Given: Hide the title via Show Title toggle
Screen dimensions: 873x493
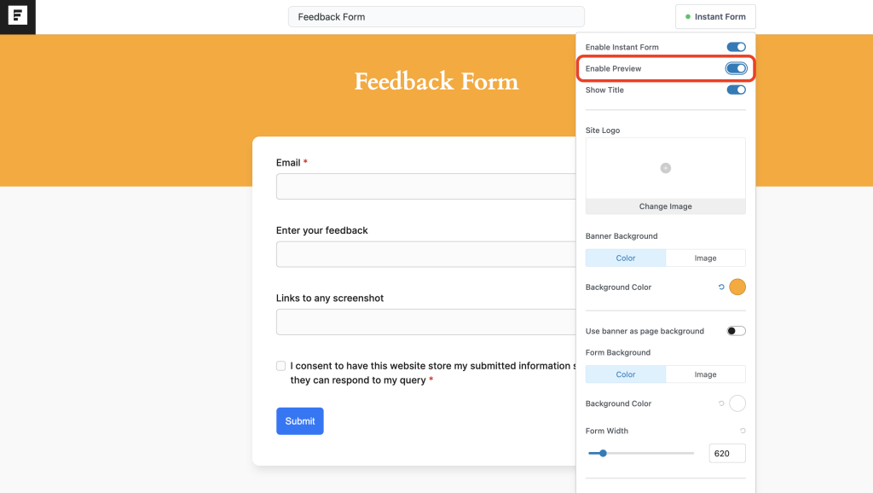Looking at the screenshot, I should [736, 90].
